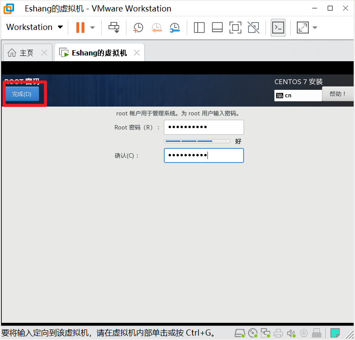Open the Workstation menu
The image size is (355, 340).
[34, 27]
